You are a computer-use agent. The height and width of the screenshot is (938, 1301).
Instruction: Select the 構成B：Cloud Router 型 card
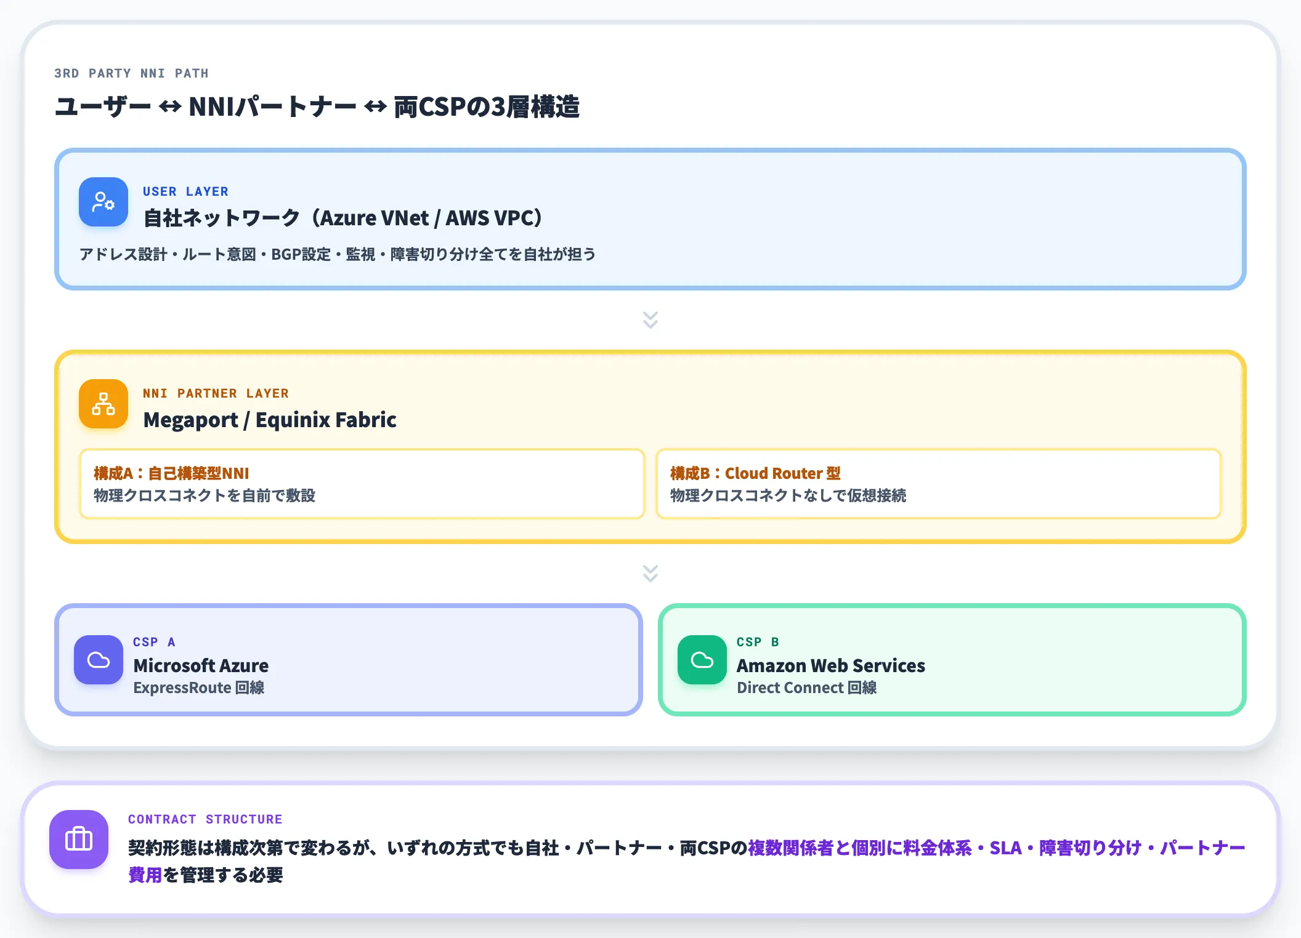tap(939, 484)
